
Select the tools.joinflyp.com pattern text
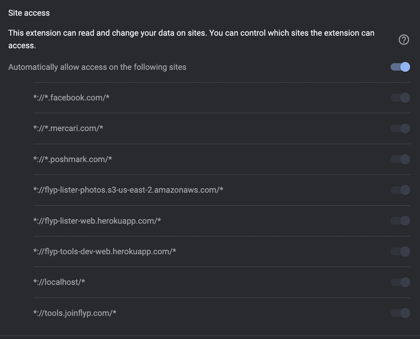[75, 313]
